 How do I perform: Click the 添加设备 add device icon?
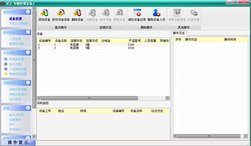pyautogui.click(x=44, y=13)
